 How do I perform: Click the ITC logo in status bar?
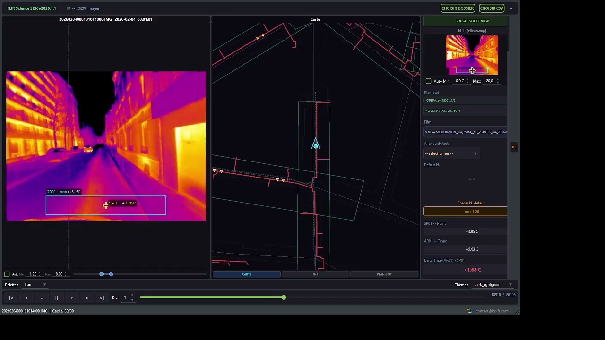coord(469,311)
